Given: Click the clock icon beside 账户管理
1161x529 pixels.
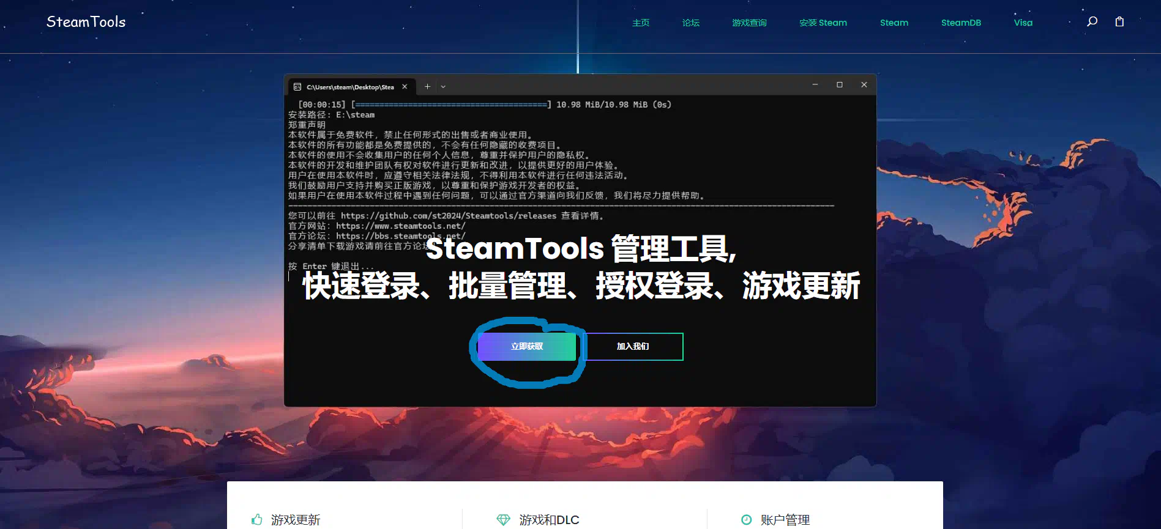Looking at the screenshot, I should click(747, 520).
